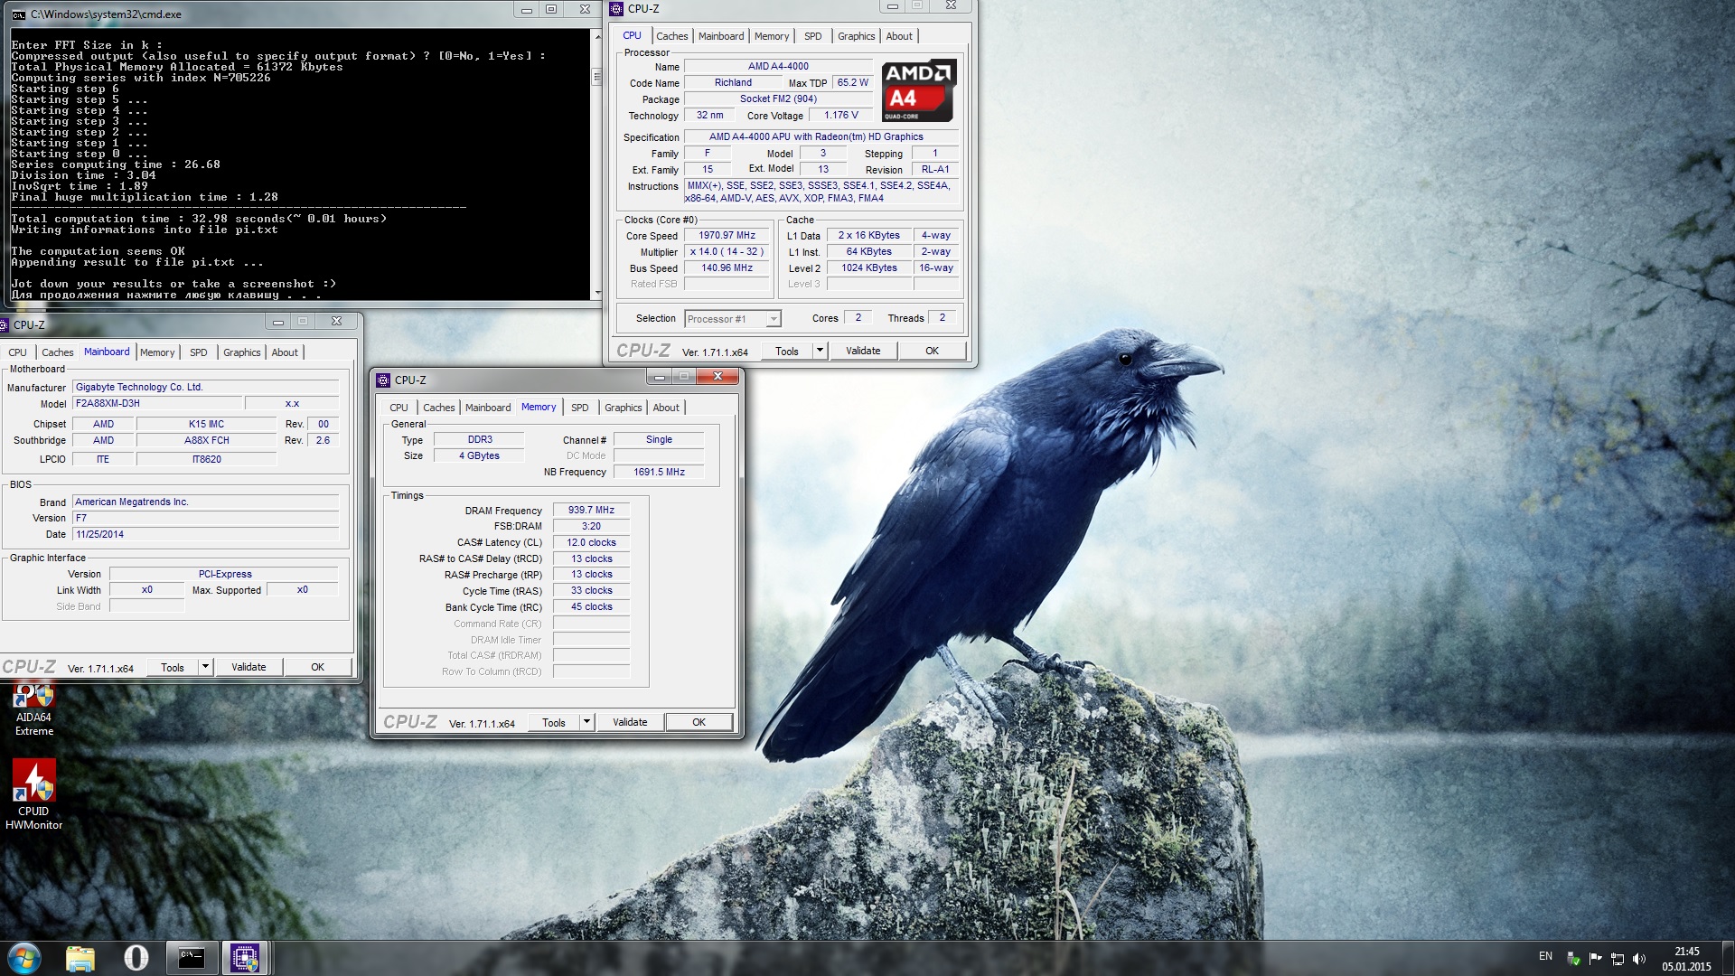Click Bus Speed value 140.96 MHz
Image resolution: width=1735 pixels, height=976 pixels.
coord(727,268)
